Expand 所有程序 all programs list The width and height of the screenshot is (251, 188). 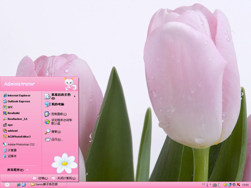pyautogui.click(x=18, y=170)
